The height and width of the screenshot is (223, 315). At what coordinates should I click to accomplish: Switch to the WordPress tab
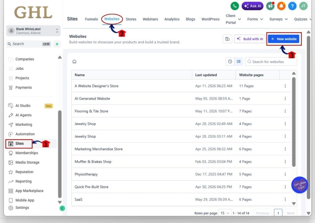tap(210, 19)
